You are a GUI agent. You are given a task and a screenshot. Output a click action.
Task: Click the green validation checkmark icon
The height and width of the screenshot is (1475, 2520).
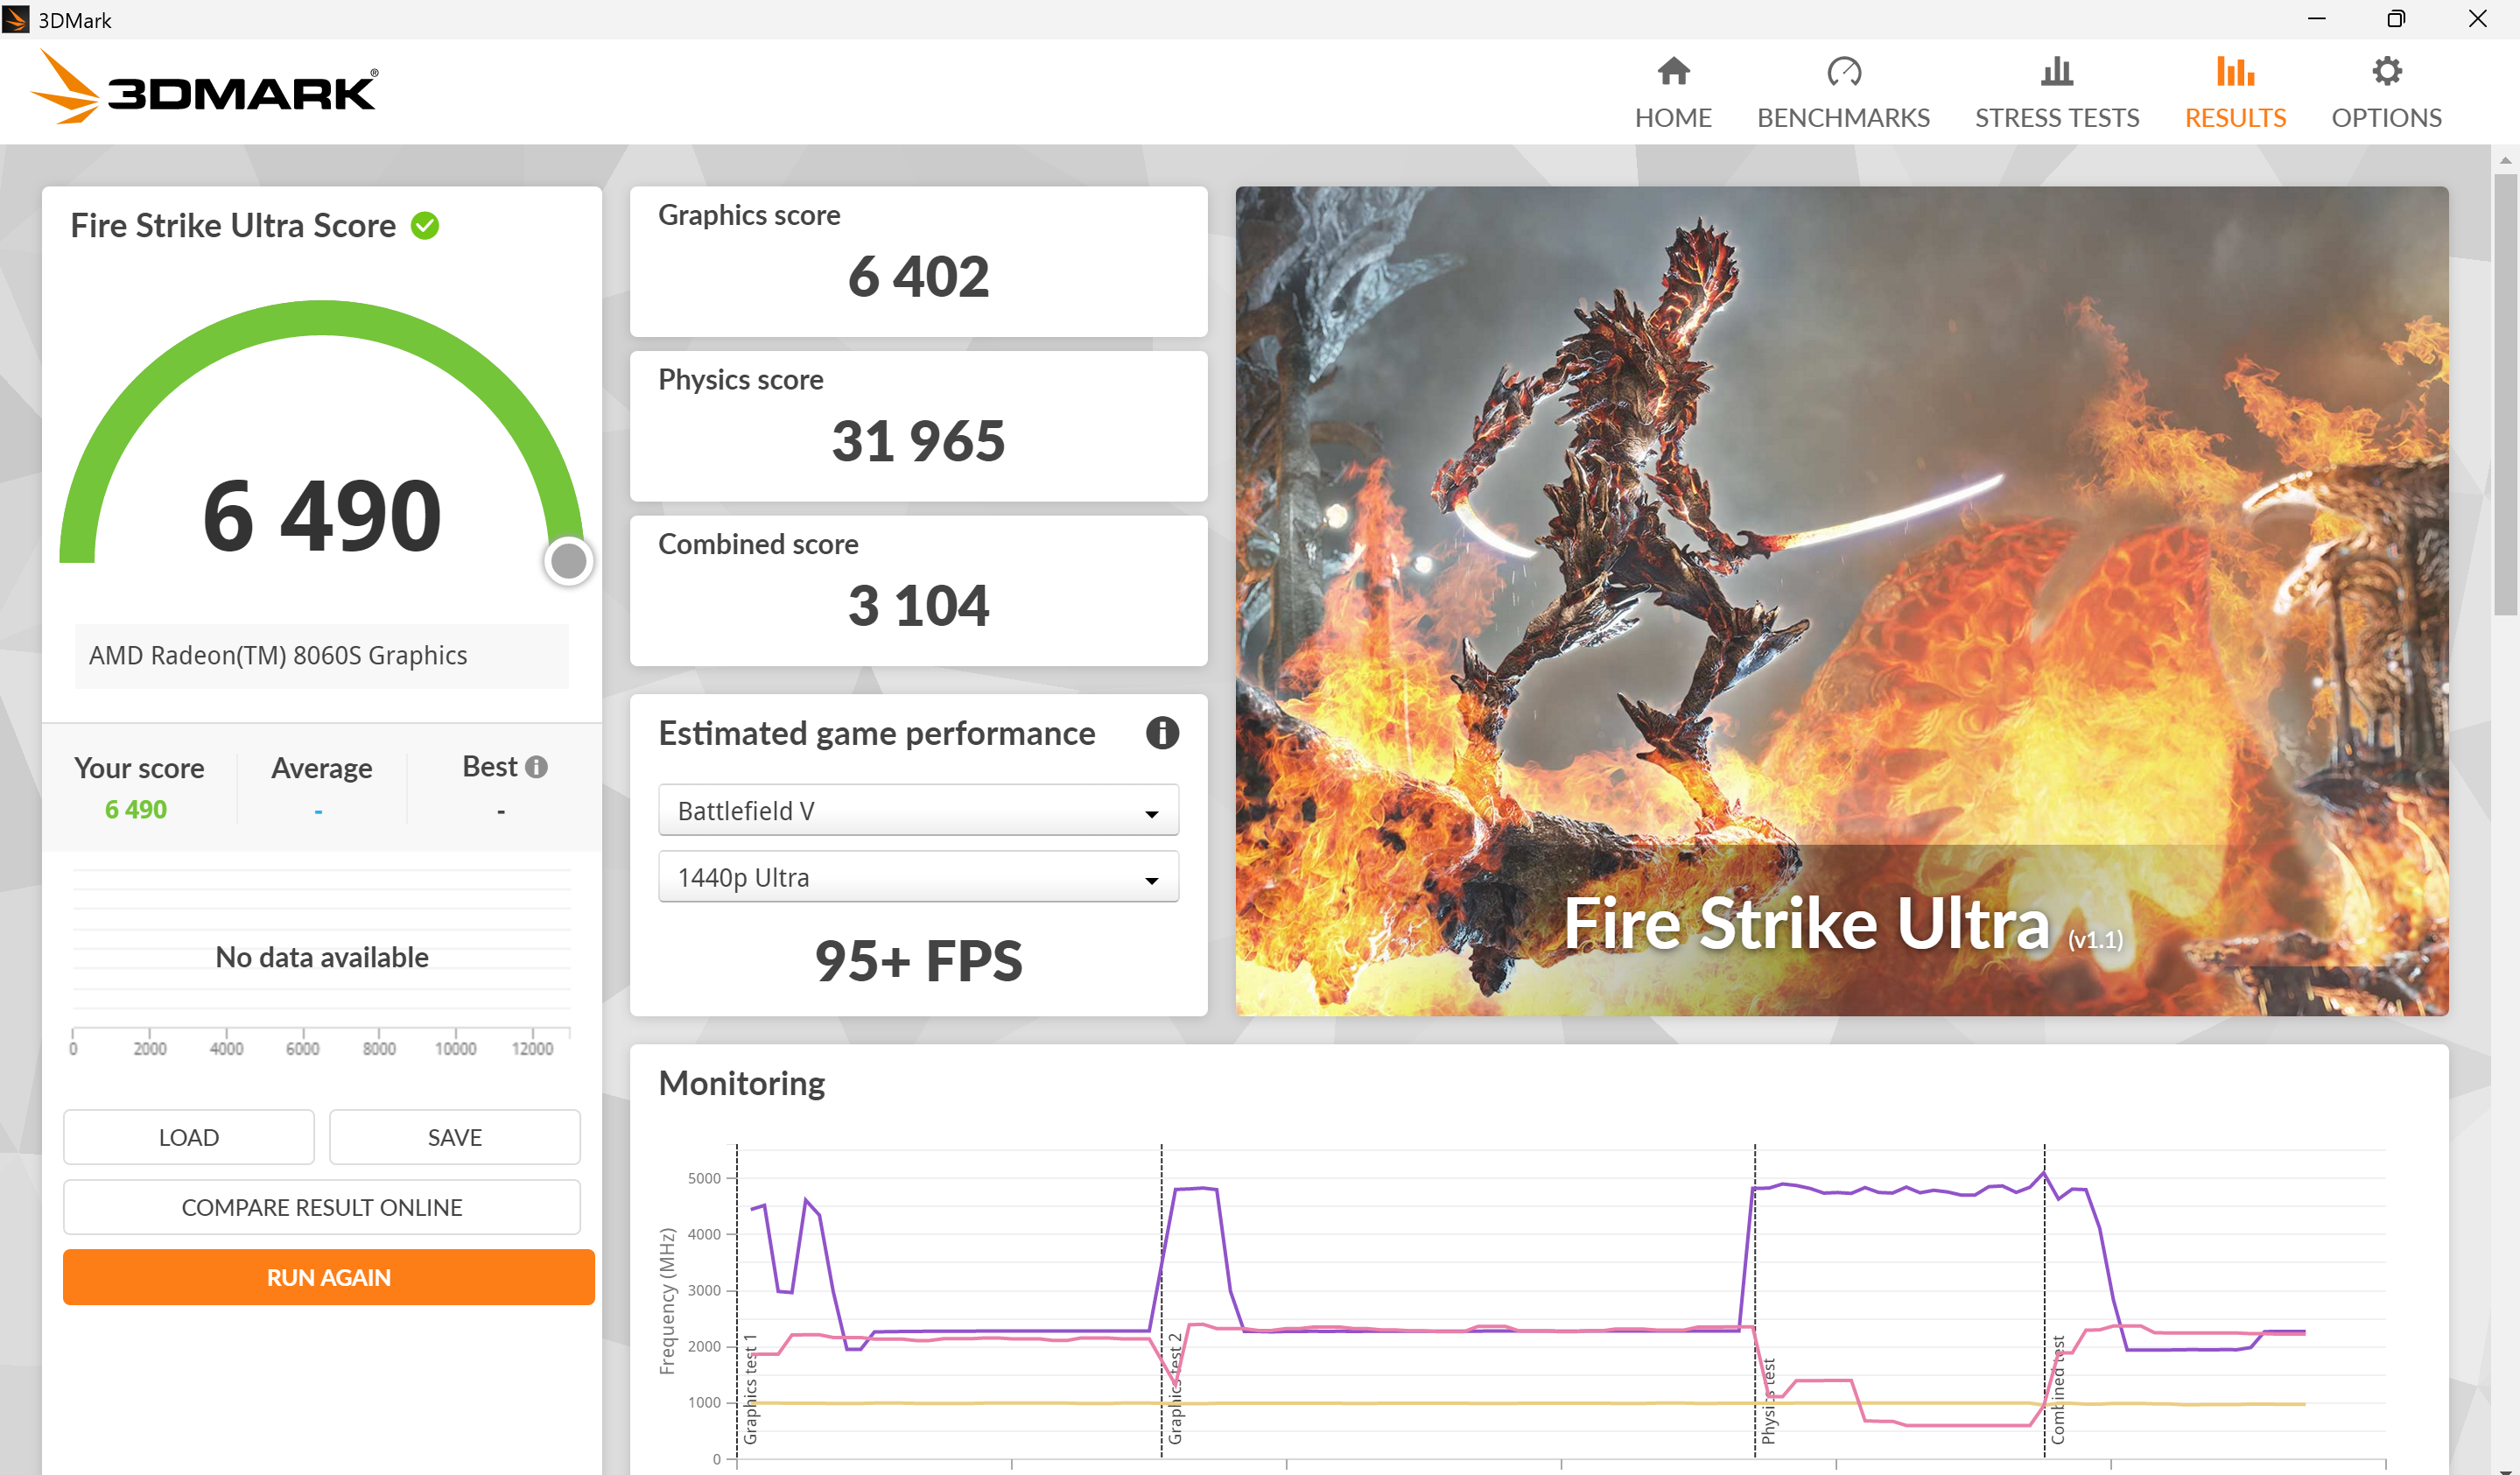tap(425, 226)
